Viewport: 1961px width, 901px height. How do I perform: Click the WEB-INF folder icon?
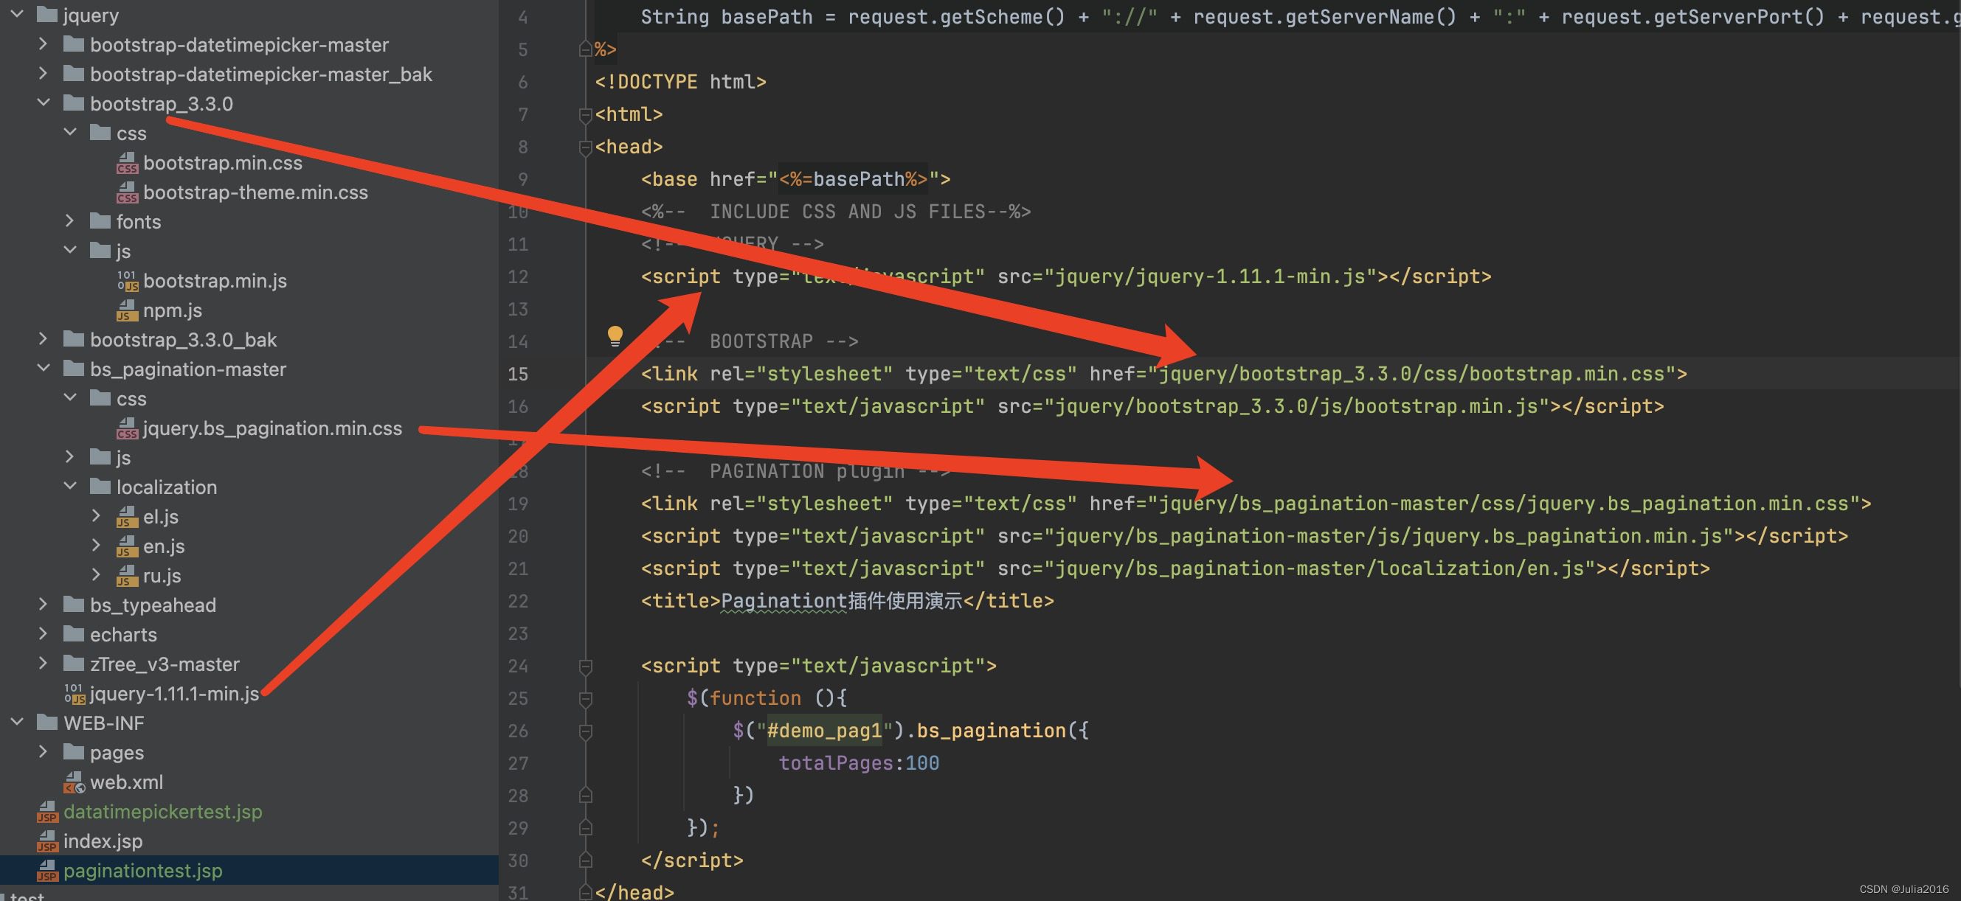pyautogui.click(x=47, y=722)
